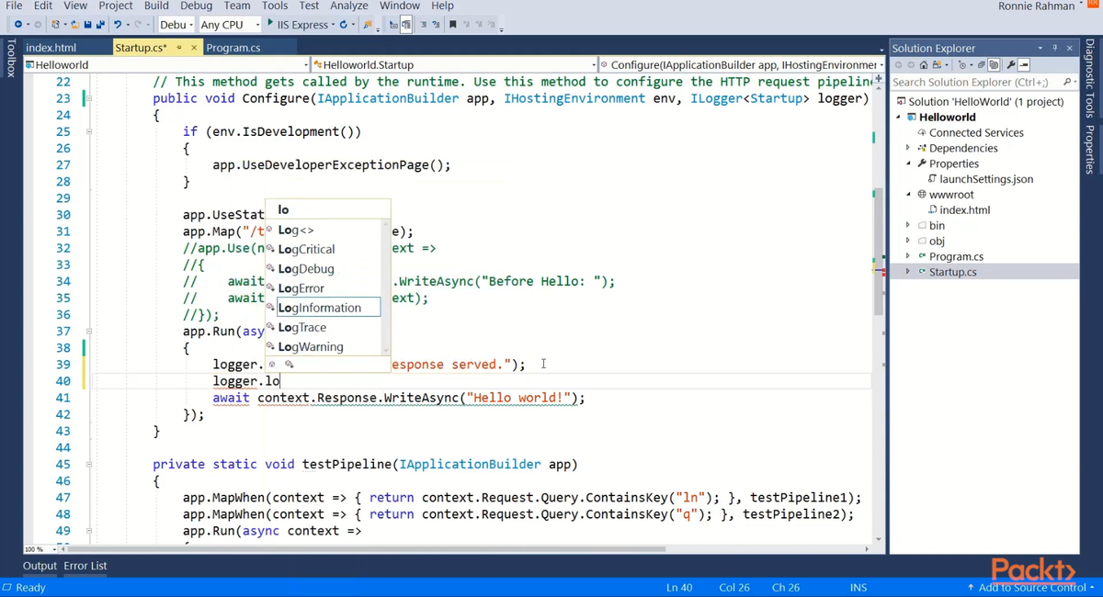Screen dimensions: 1103x597
Task: Click the Undo arrow icon
Action: tap(117, 25)
